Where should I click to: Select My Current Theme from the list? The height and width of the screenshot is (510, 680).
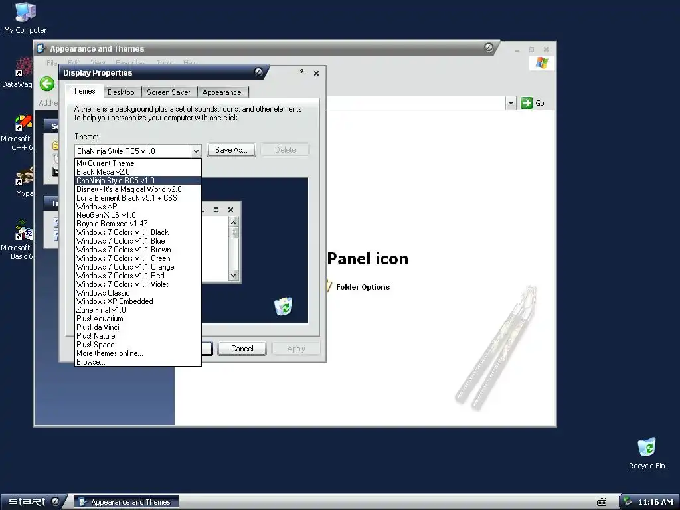click(138, 163)
